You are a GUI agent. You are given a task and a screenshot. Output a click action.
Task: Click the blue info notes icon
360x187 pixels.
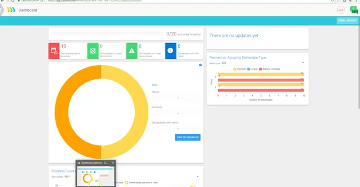[171, 51]
